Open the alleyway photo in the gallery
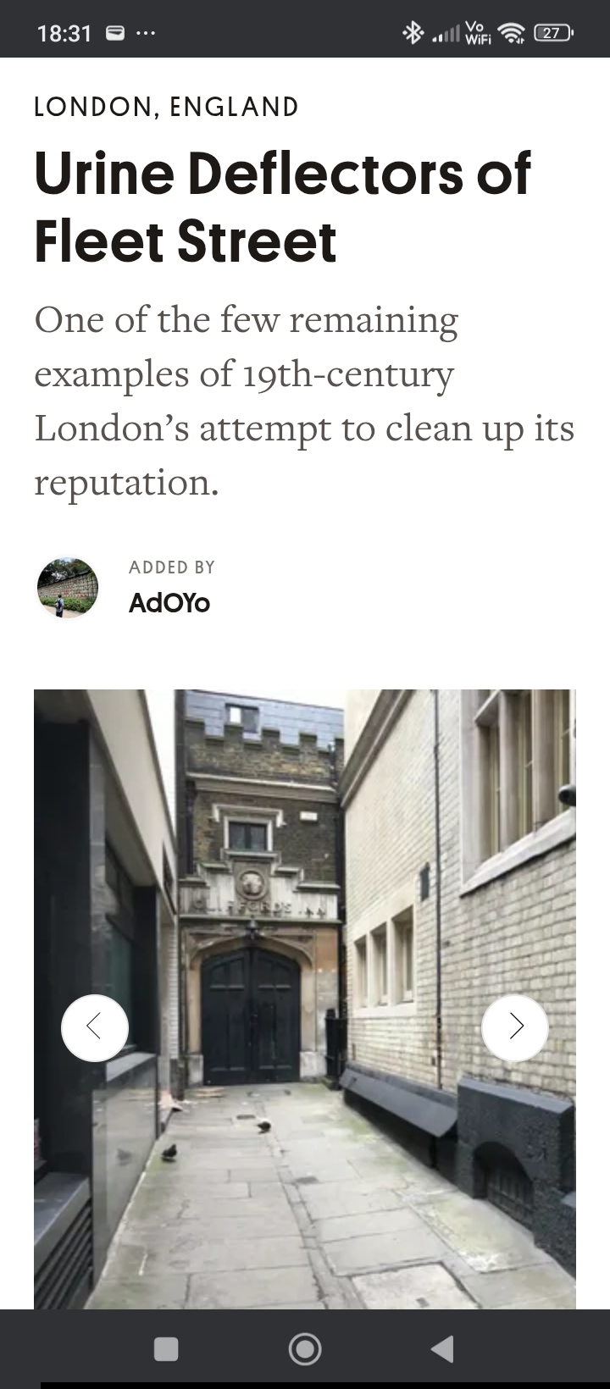 pyautogui.click(x=305, y=999)
